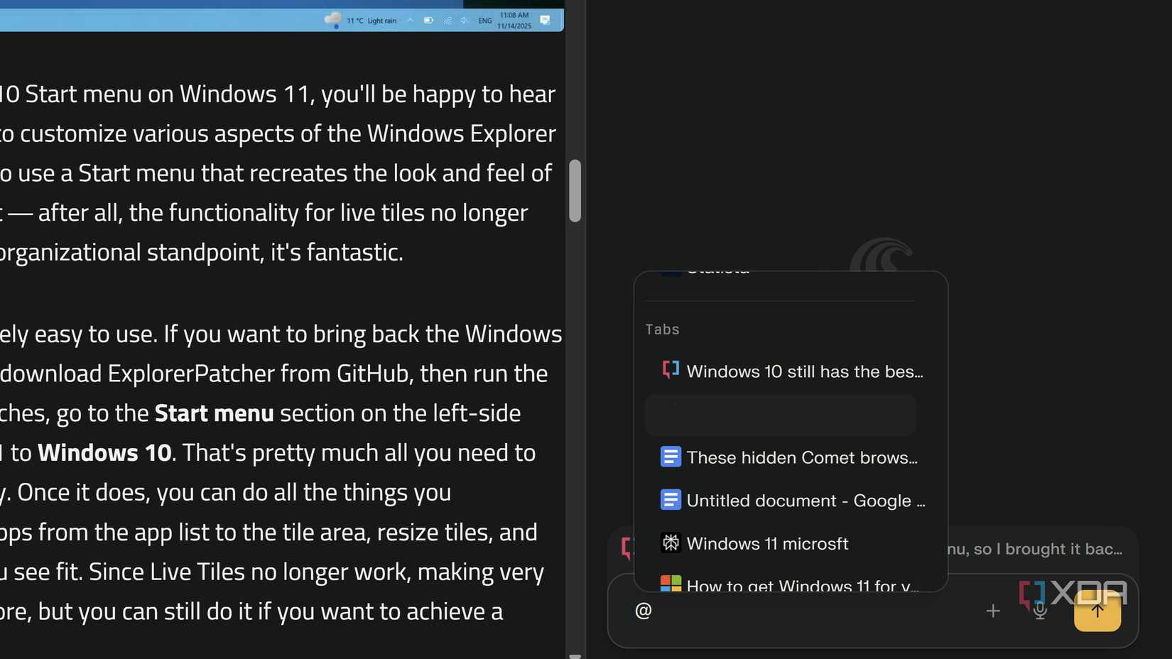Click the chat message input field

pos(781,611)
